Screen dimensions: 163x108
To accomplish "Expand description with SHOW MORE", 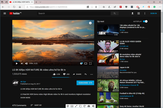I will [x=25, y=98].
